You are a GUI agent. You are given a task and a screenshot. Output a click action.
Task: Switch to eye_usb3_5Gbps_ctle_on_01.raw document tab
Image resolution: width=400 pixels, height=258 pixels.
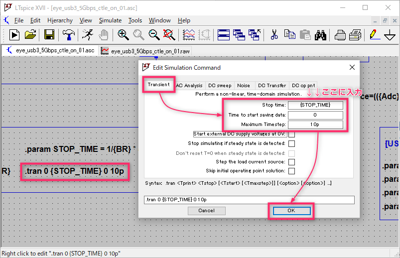pos(145,51)
